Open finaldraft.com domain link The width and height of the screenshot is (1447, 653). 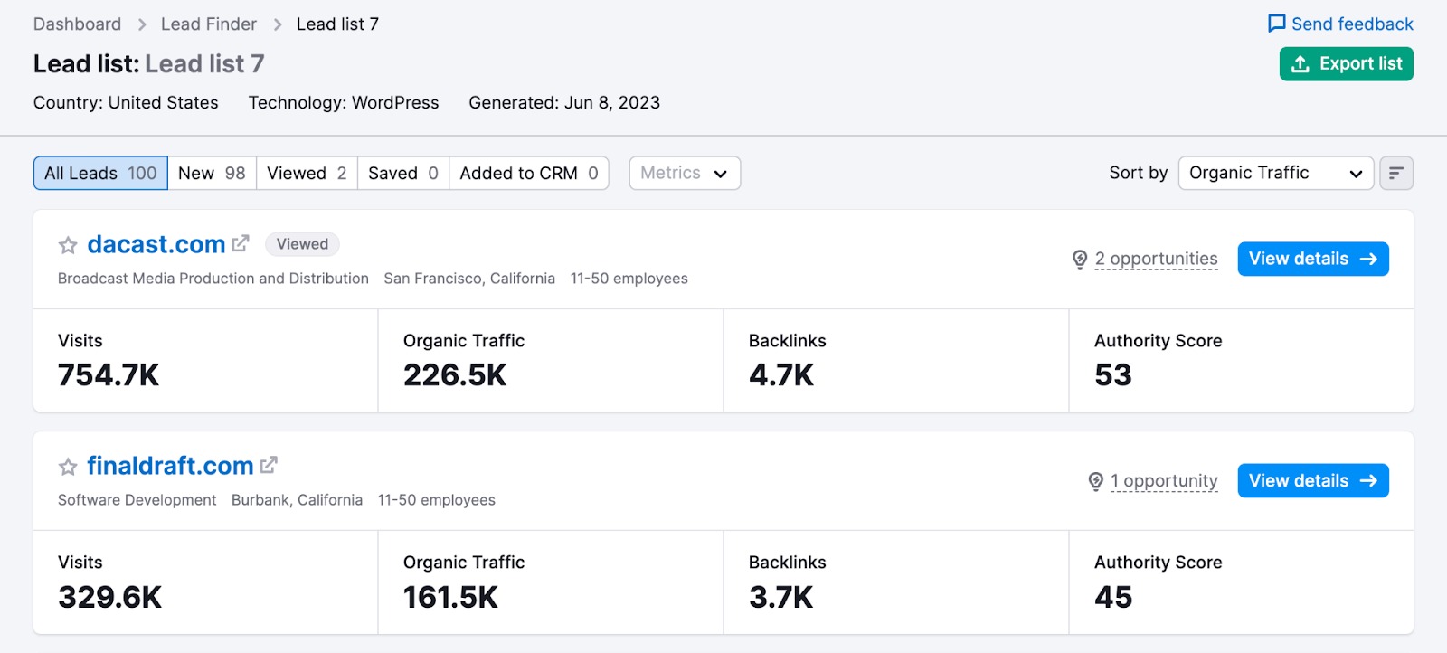click(170, 466)
